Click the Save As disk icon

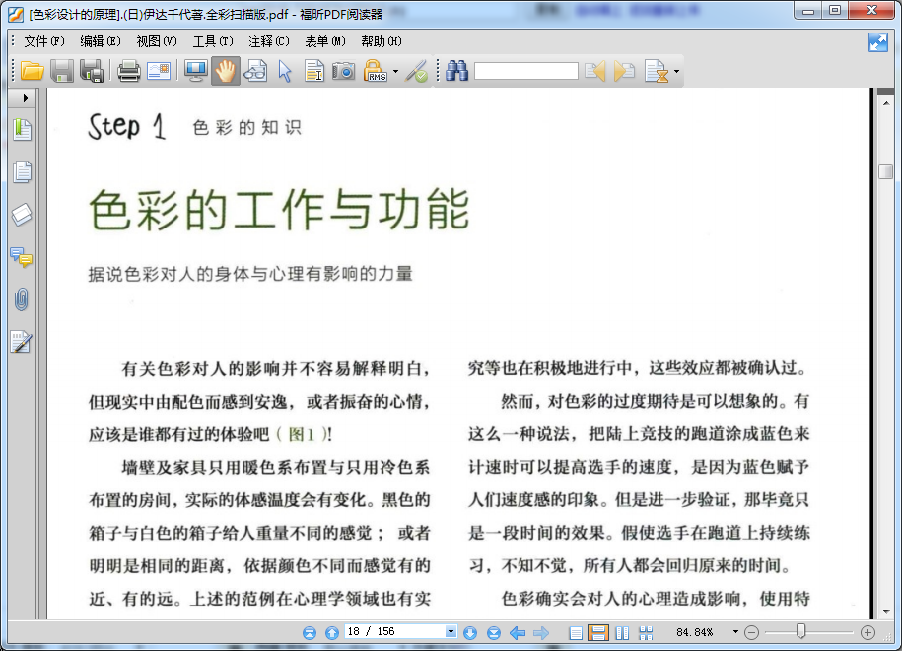[x=92, y=71]
